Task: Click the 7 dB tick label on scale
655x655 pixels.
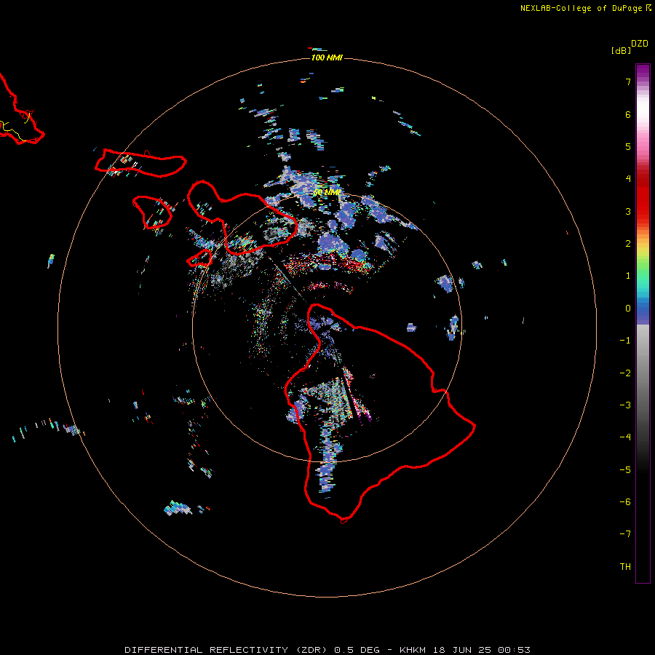Action: pyautogui.click(x=628, y=82)
